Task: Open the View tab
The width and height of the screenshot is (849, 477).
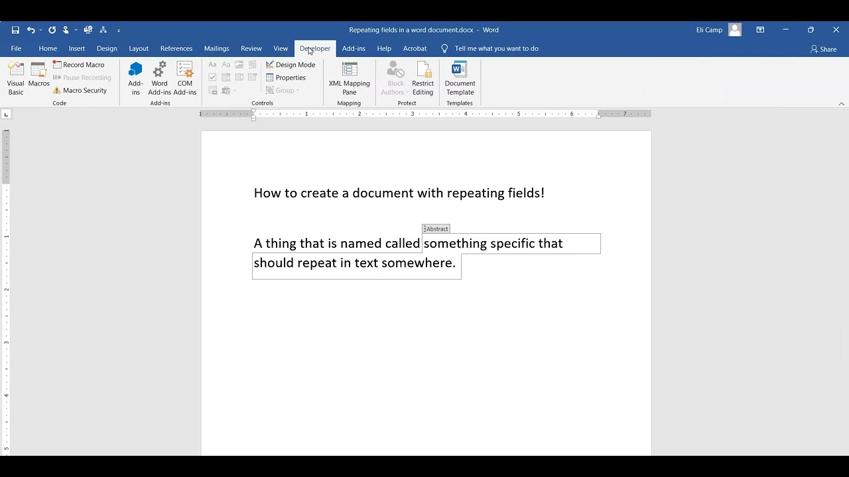Action: tap(281, 48)
